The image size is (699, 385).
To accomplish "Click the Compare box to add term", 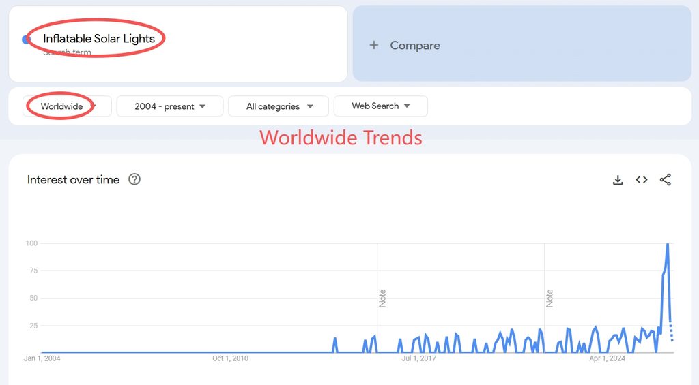I will click(x=522, y=44).
